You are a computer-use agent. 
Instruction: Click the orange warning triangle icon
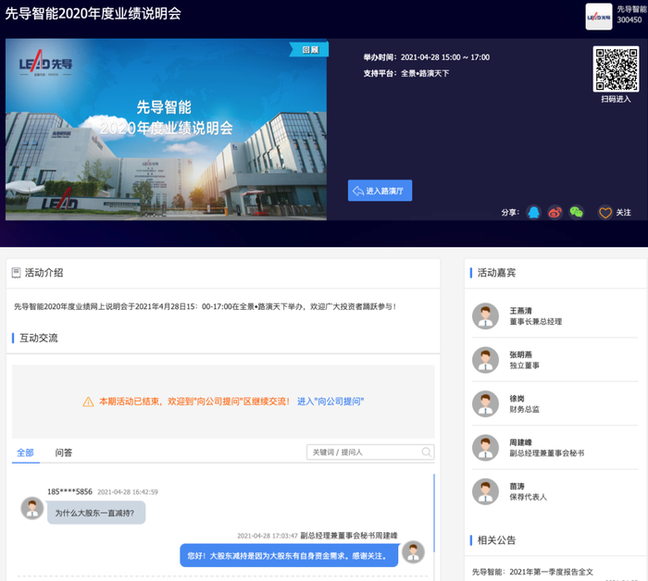click(88, 402)
